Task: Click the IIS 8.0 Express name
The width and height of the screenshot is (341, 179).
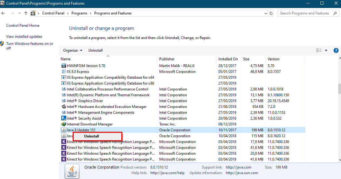Action: click(78, 71)
